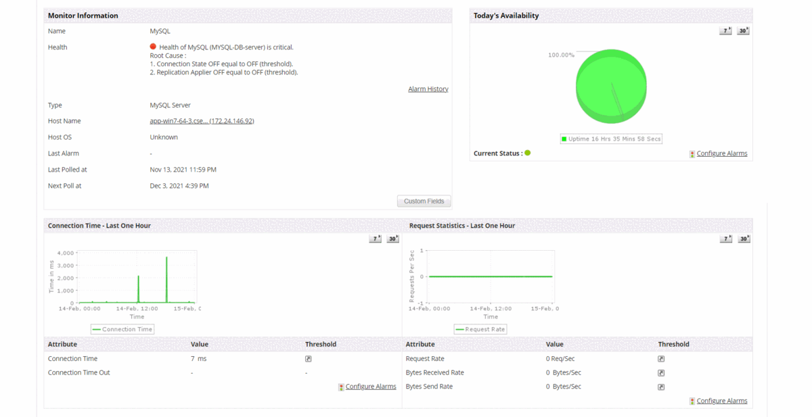The width and height of the screenshot is (812, 417).
Task: Select the Today's Availability panel header
Action: tap(611, 16)
